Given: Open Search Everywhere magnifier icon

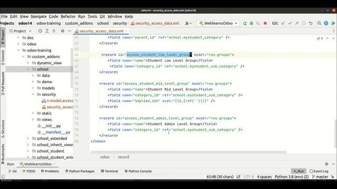Looking at the screenshot, I should click(319, 23).
